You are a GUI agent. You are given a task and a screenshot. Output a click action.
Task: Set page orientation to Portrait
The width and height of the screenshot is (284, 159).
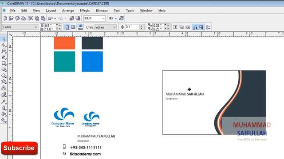[67, 27]
